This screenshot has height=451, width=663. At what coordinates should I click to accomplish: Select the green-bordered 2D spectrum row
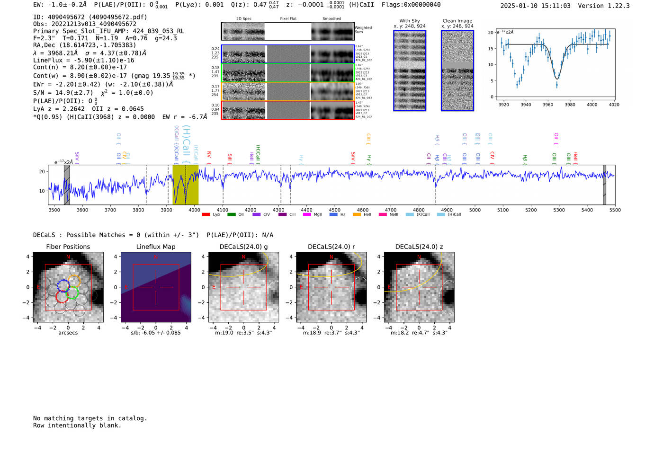(287, 73)
